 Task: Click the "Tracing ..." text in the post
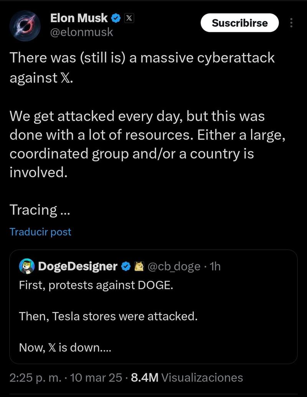(40, 210)
